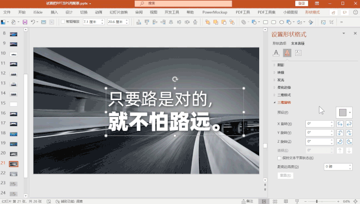Click the 重置 reset button
The height and width of the screenshot is (204, 360).
[x=286, y=175]
